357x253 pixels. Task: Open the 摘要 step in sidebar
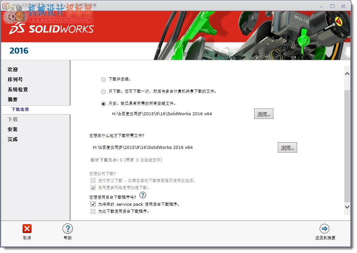pyautogui.click(x=13, y=100)
